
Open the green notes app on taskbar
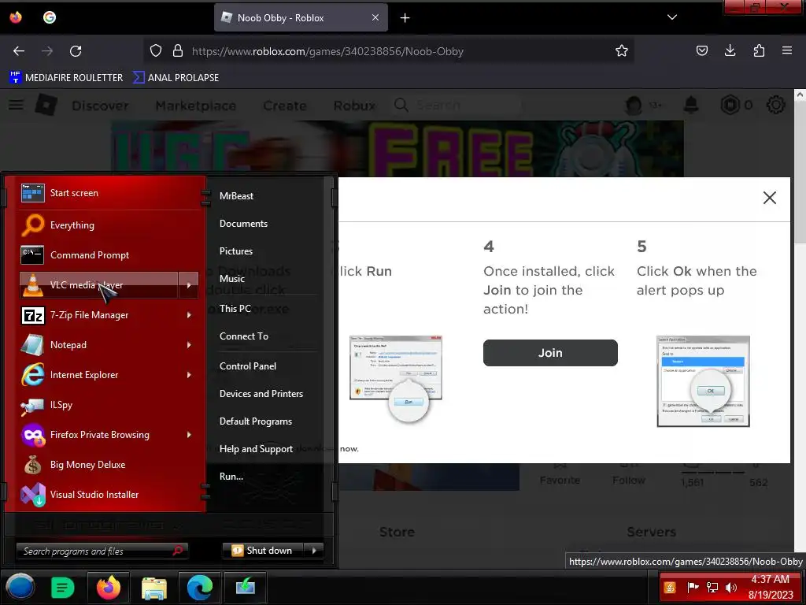(63, 587)
